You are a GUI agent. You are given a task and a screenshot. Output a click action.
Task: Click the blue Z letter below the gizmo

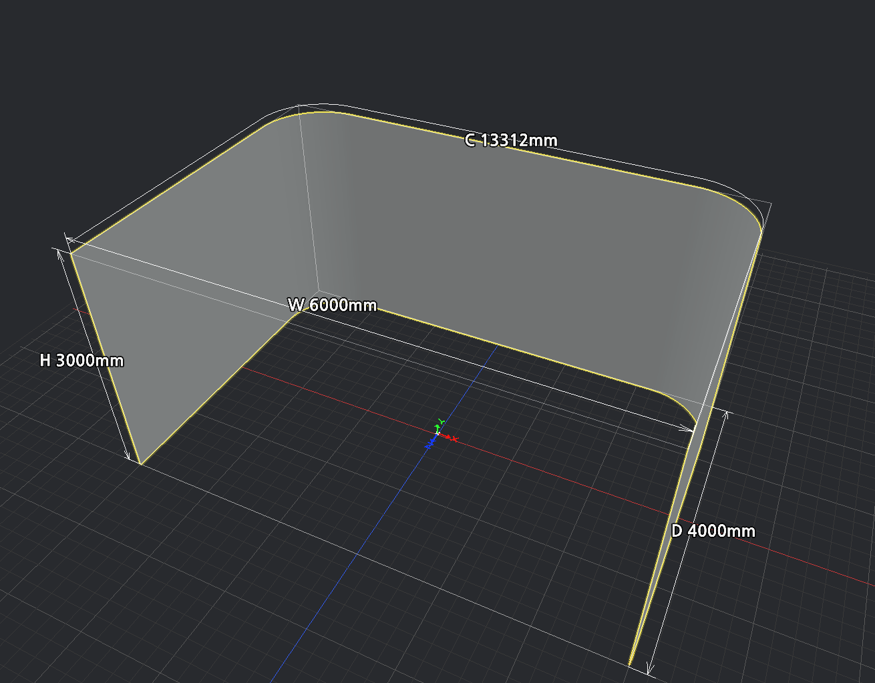click(428, 445)
